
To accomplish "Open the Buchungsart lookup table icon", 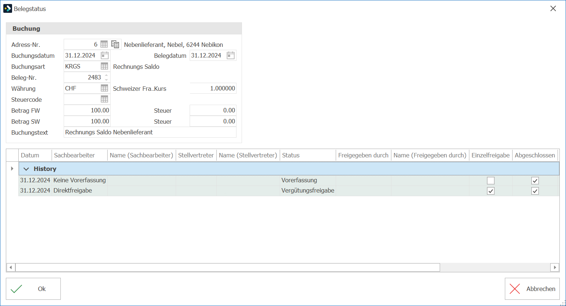I will click(x=104, y=66).
